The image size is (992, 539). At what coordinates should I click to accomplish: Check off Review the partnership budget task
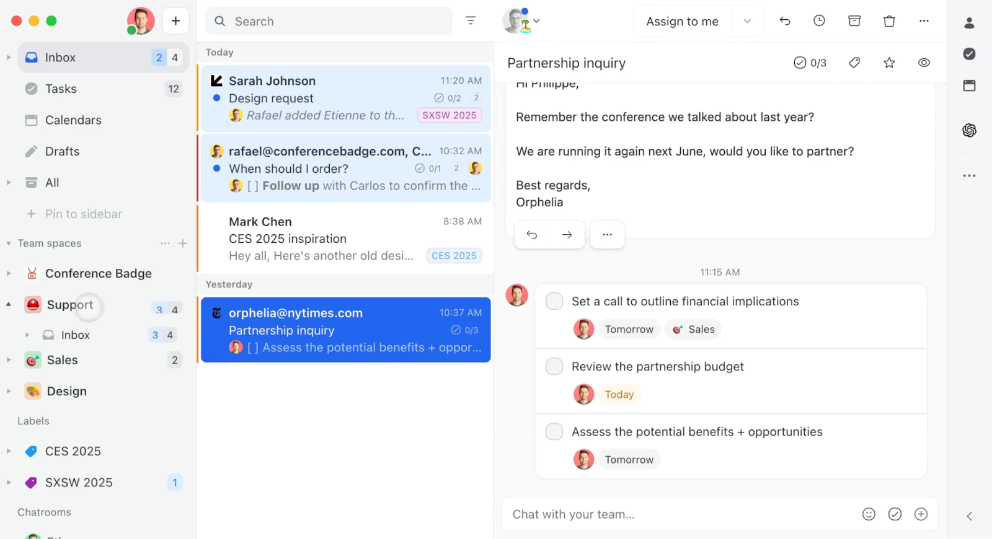[554, 366]
